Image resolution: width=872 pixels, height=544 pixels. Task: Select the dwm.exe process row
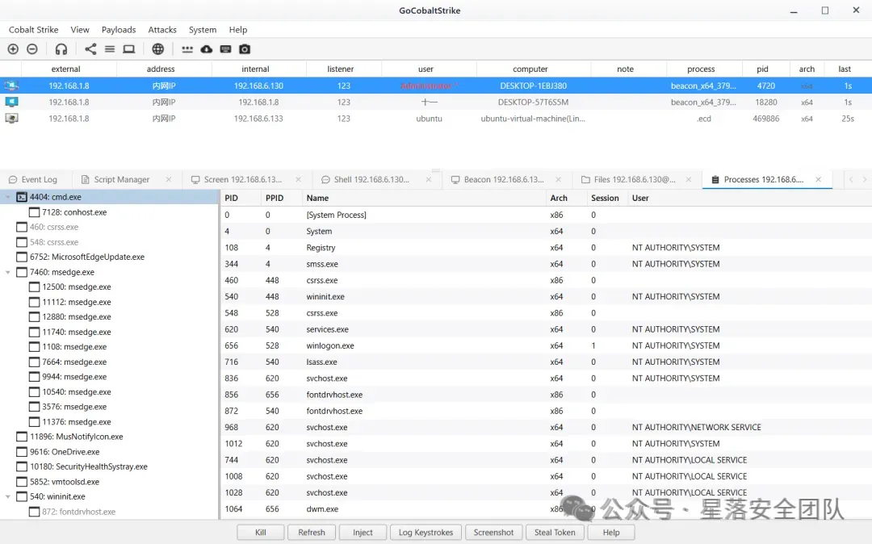(545, 509)
